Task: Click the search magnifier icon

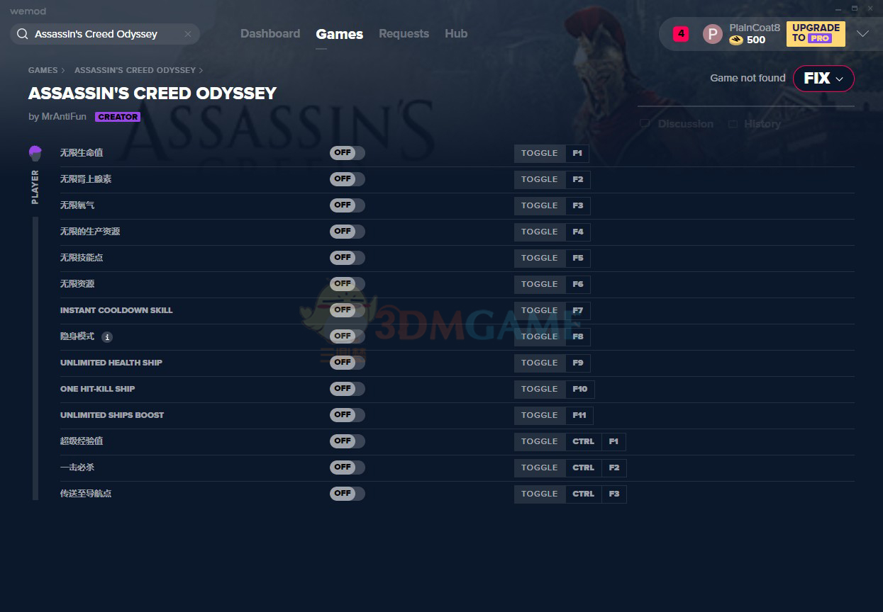Action: 22,34
